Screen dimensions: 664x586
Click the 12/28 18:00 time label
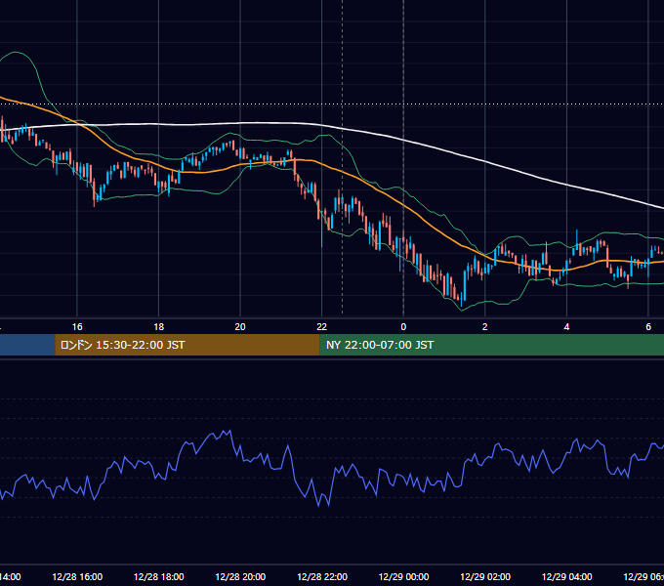point(159,576)
